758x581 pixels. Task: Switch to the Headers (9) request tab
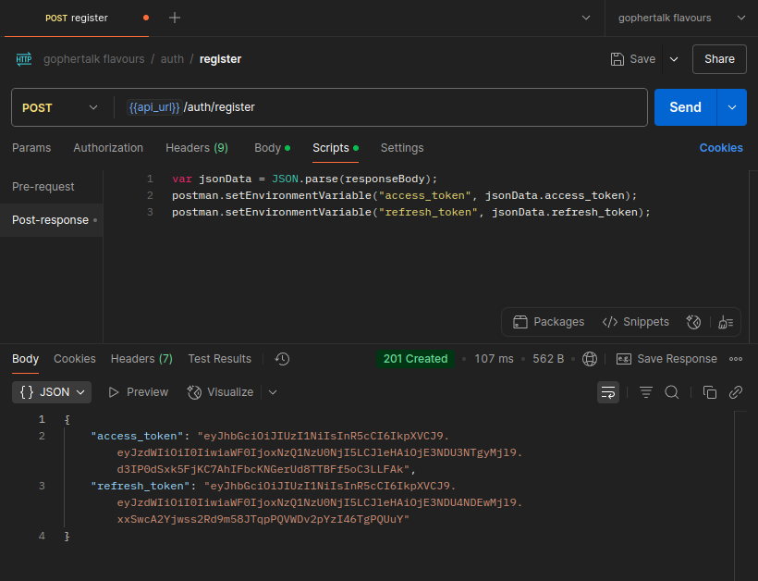[197, 148]
